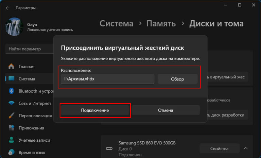This screenshot has width=261, height=158.
Task: Select the Система monitor icon
Action: (12, 79)
